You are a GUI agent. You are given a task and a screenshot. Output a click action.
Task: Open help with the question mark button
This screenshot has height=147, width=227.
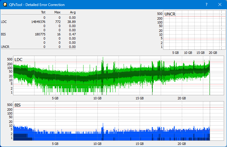(x=206, y=5)
